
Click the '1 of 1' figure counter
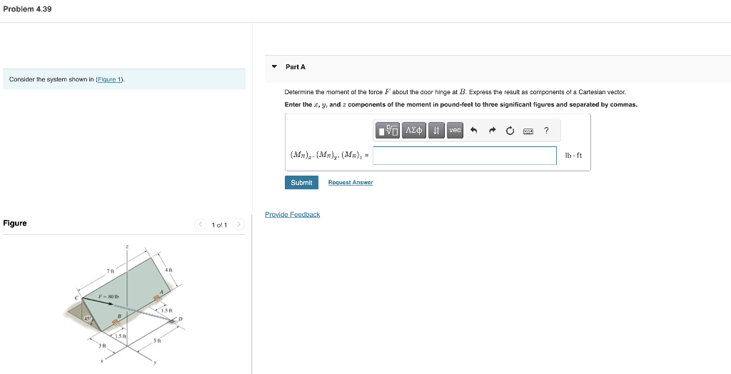click(x=219, y=226)
